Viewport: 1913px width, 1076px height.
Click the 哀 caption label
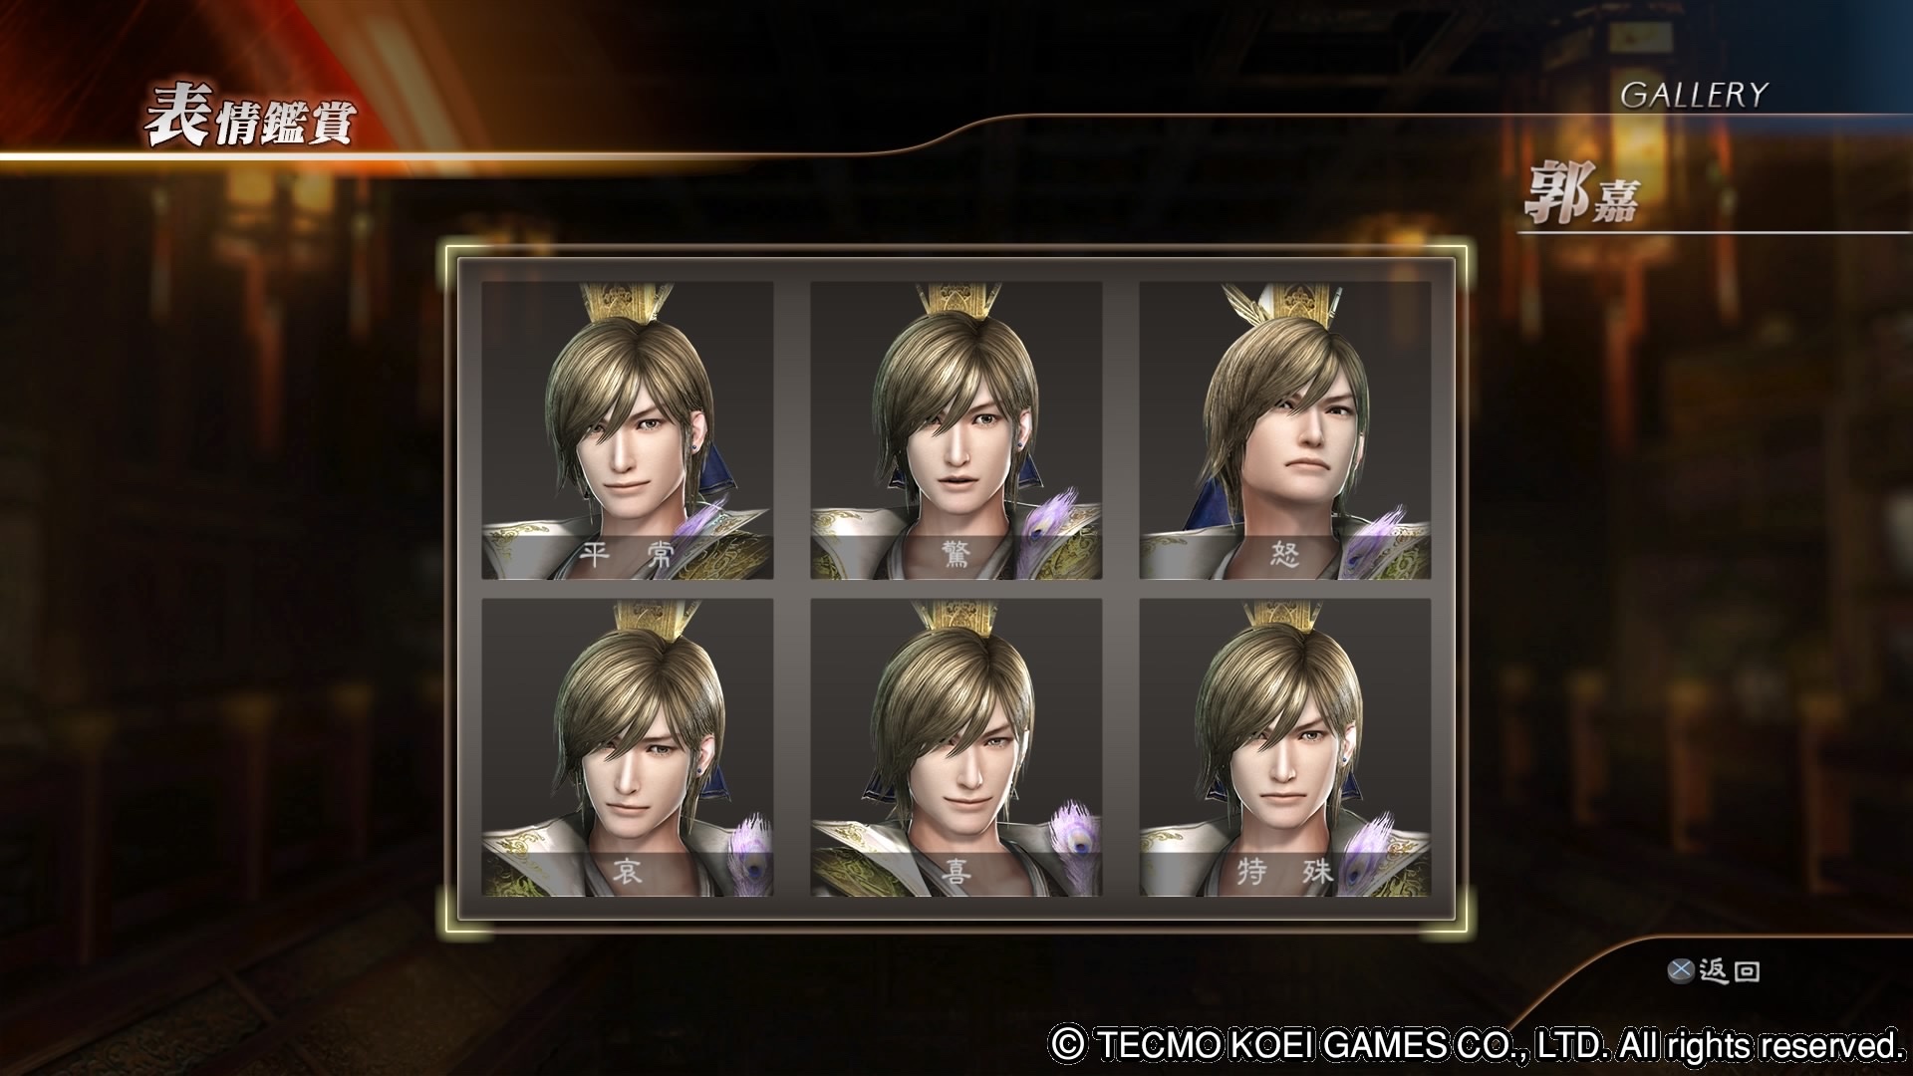(x=627, y=873)
